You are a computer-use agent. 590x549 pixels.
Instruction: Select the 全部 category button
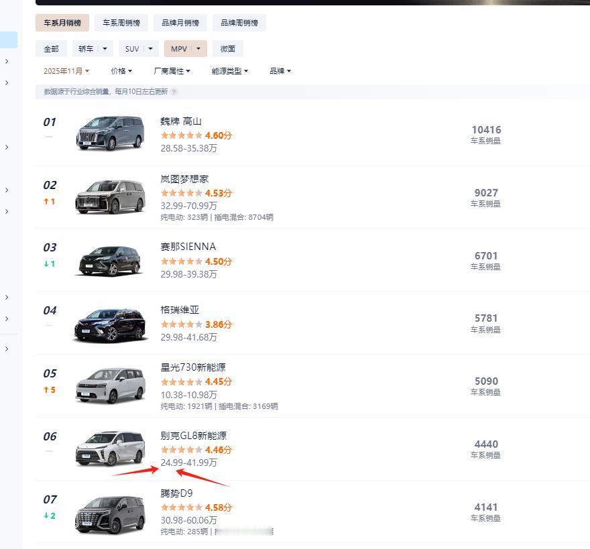coord(51,49)
